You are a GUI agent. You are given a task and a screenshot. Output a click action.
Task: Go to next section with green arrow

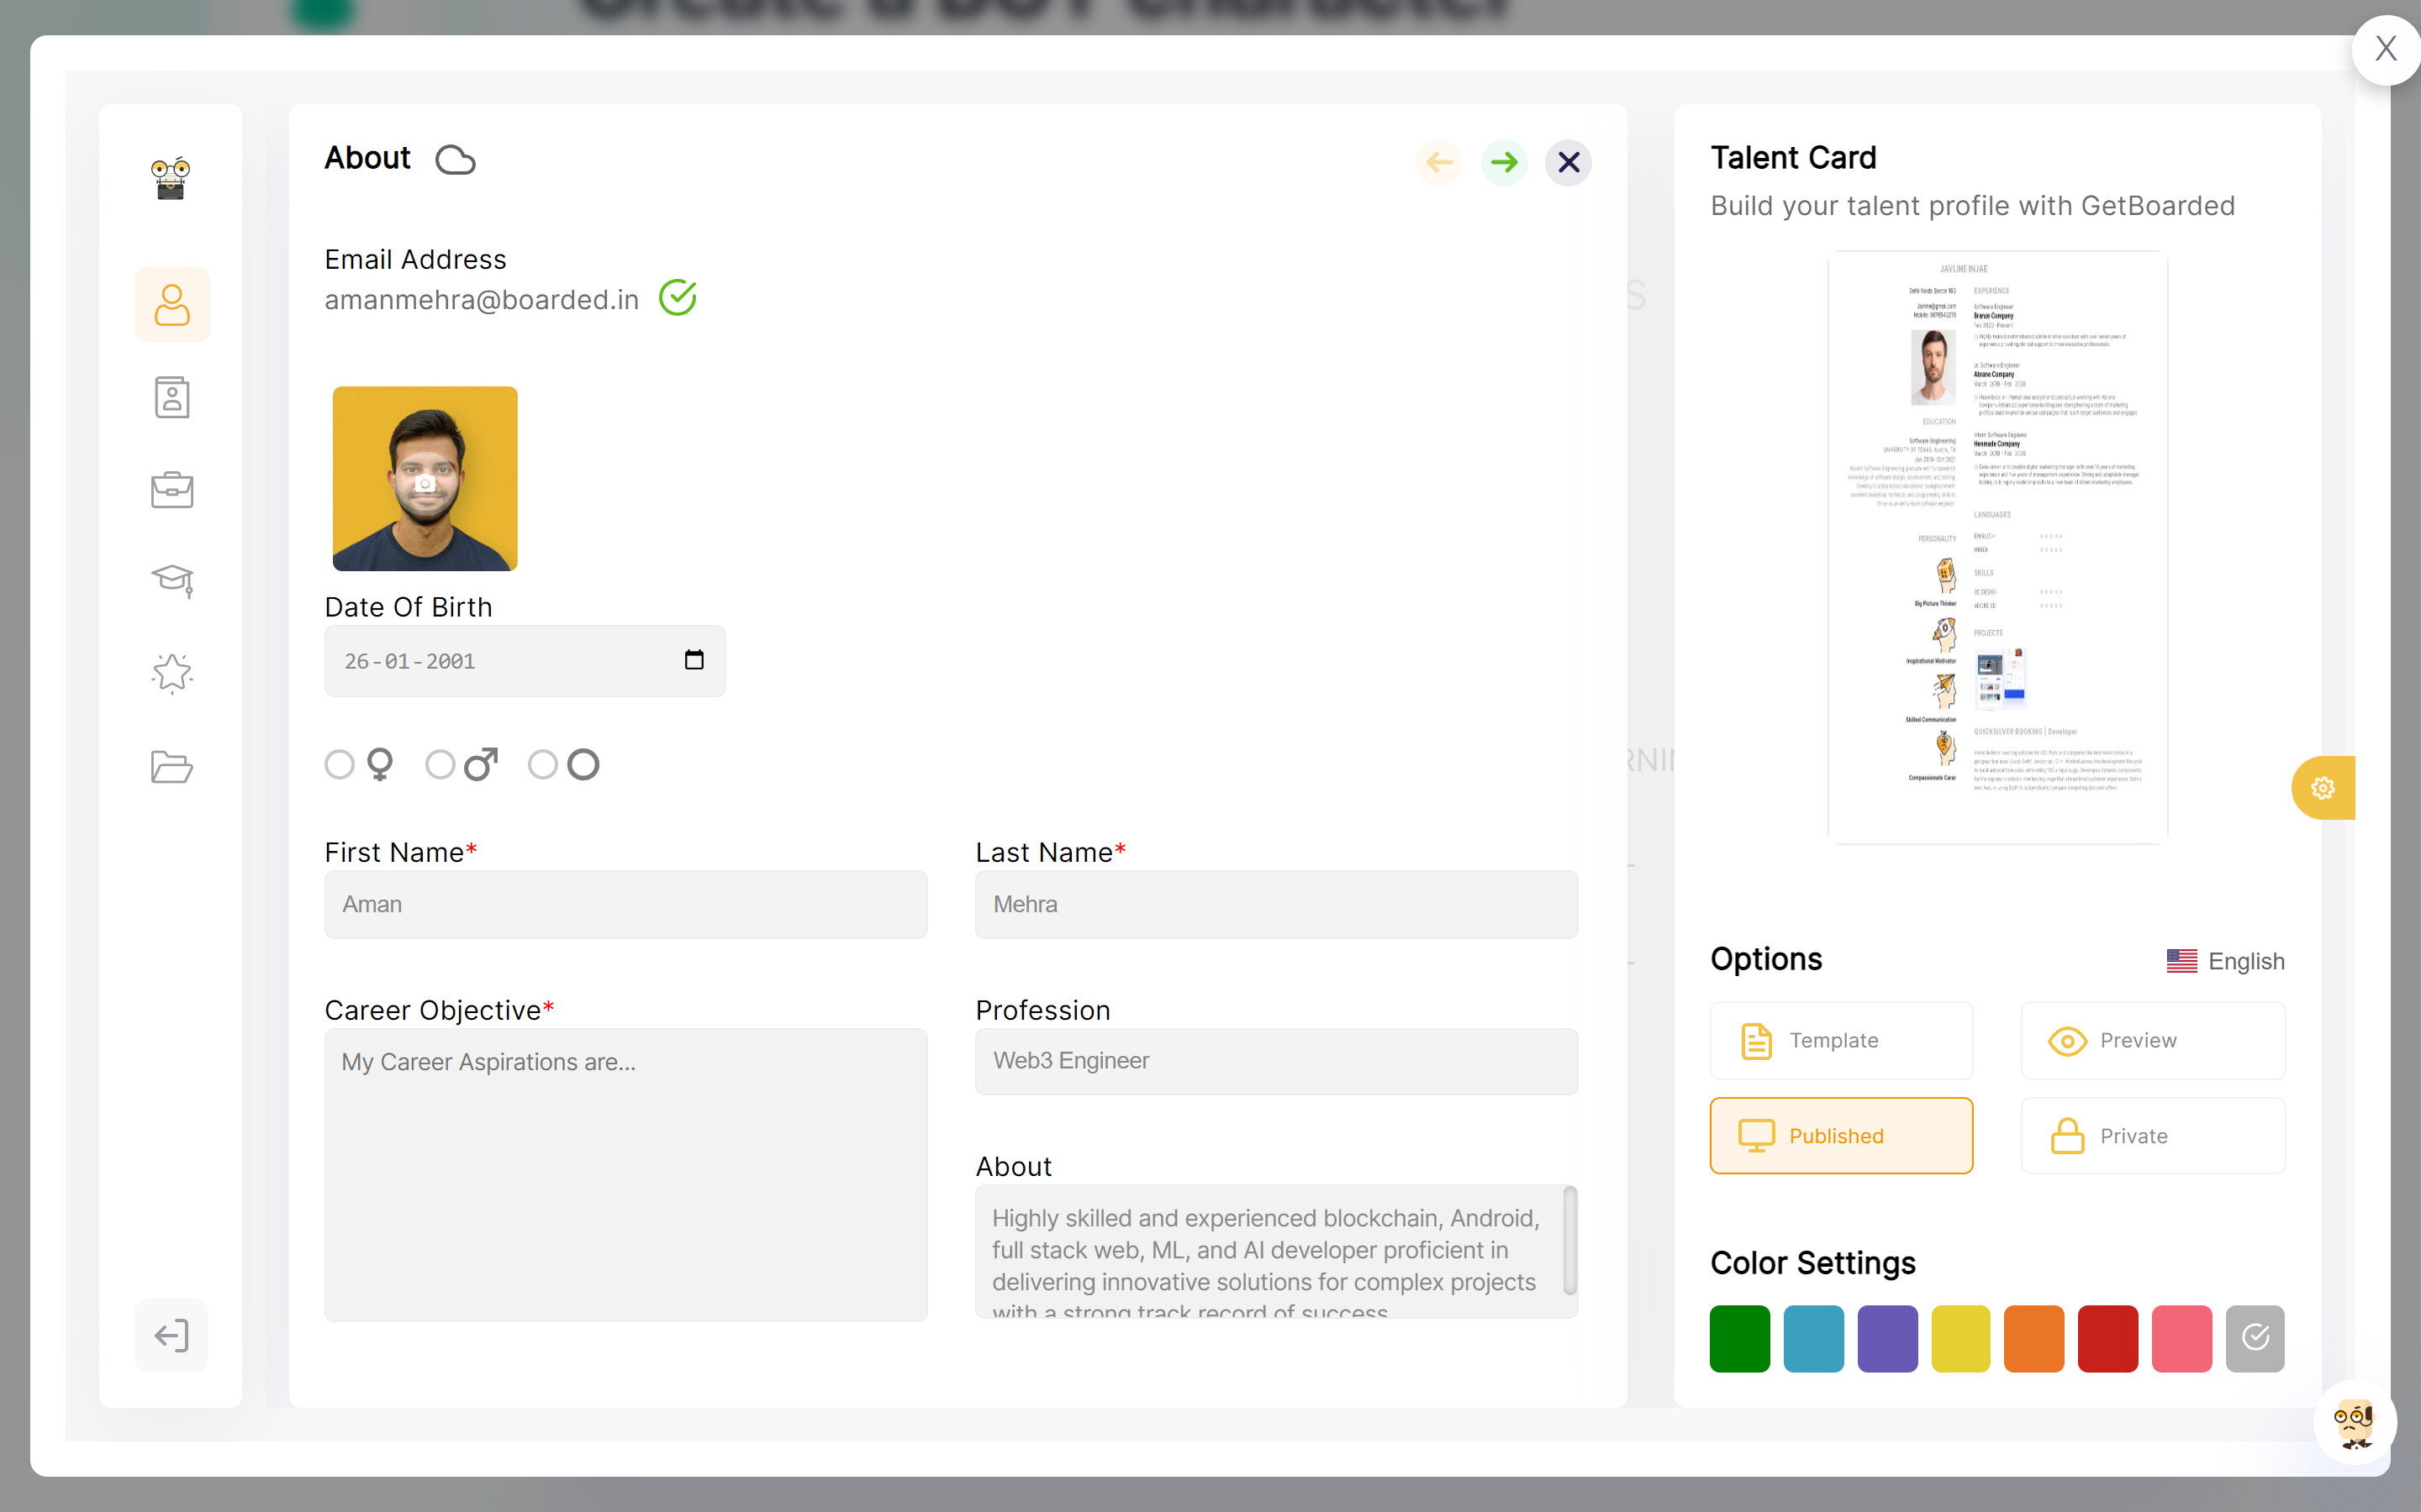[x=1504, y=162]
